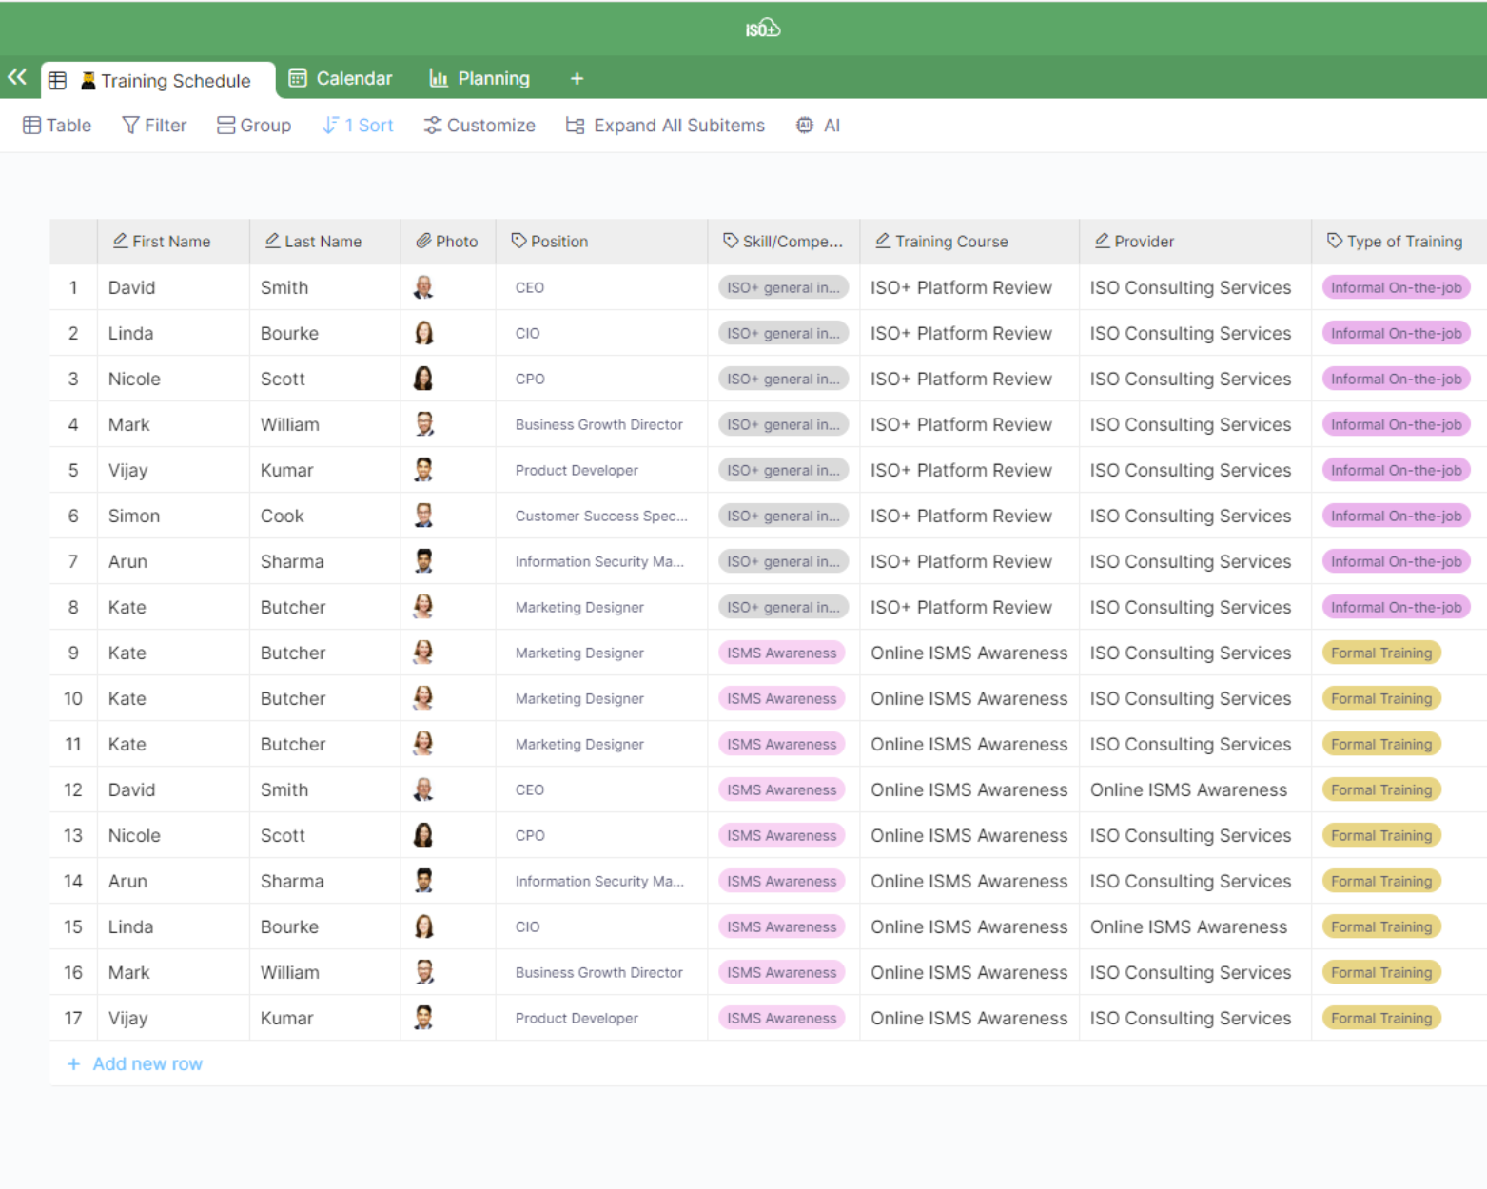Image resolution: width=1487 pixels, height=1189 pixels.
Task: Click Add new row link
Action: tap(136, 1064)
